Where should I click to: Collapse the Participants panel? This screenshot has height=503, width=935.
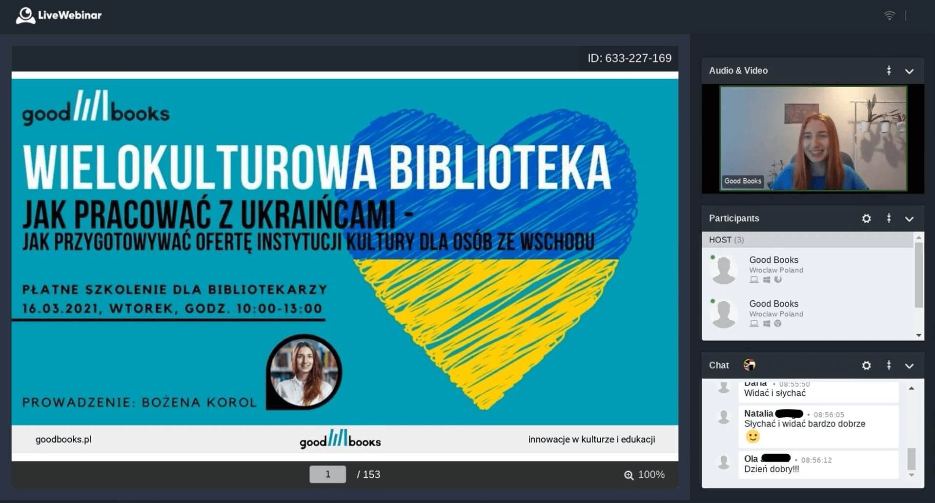pos(909,219)
